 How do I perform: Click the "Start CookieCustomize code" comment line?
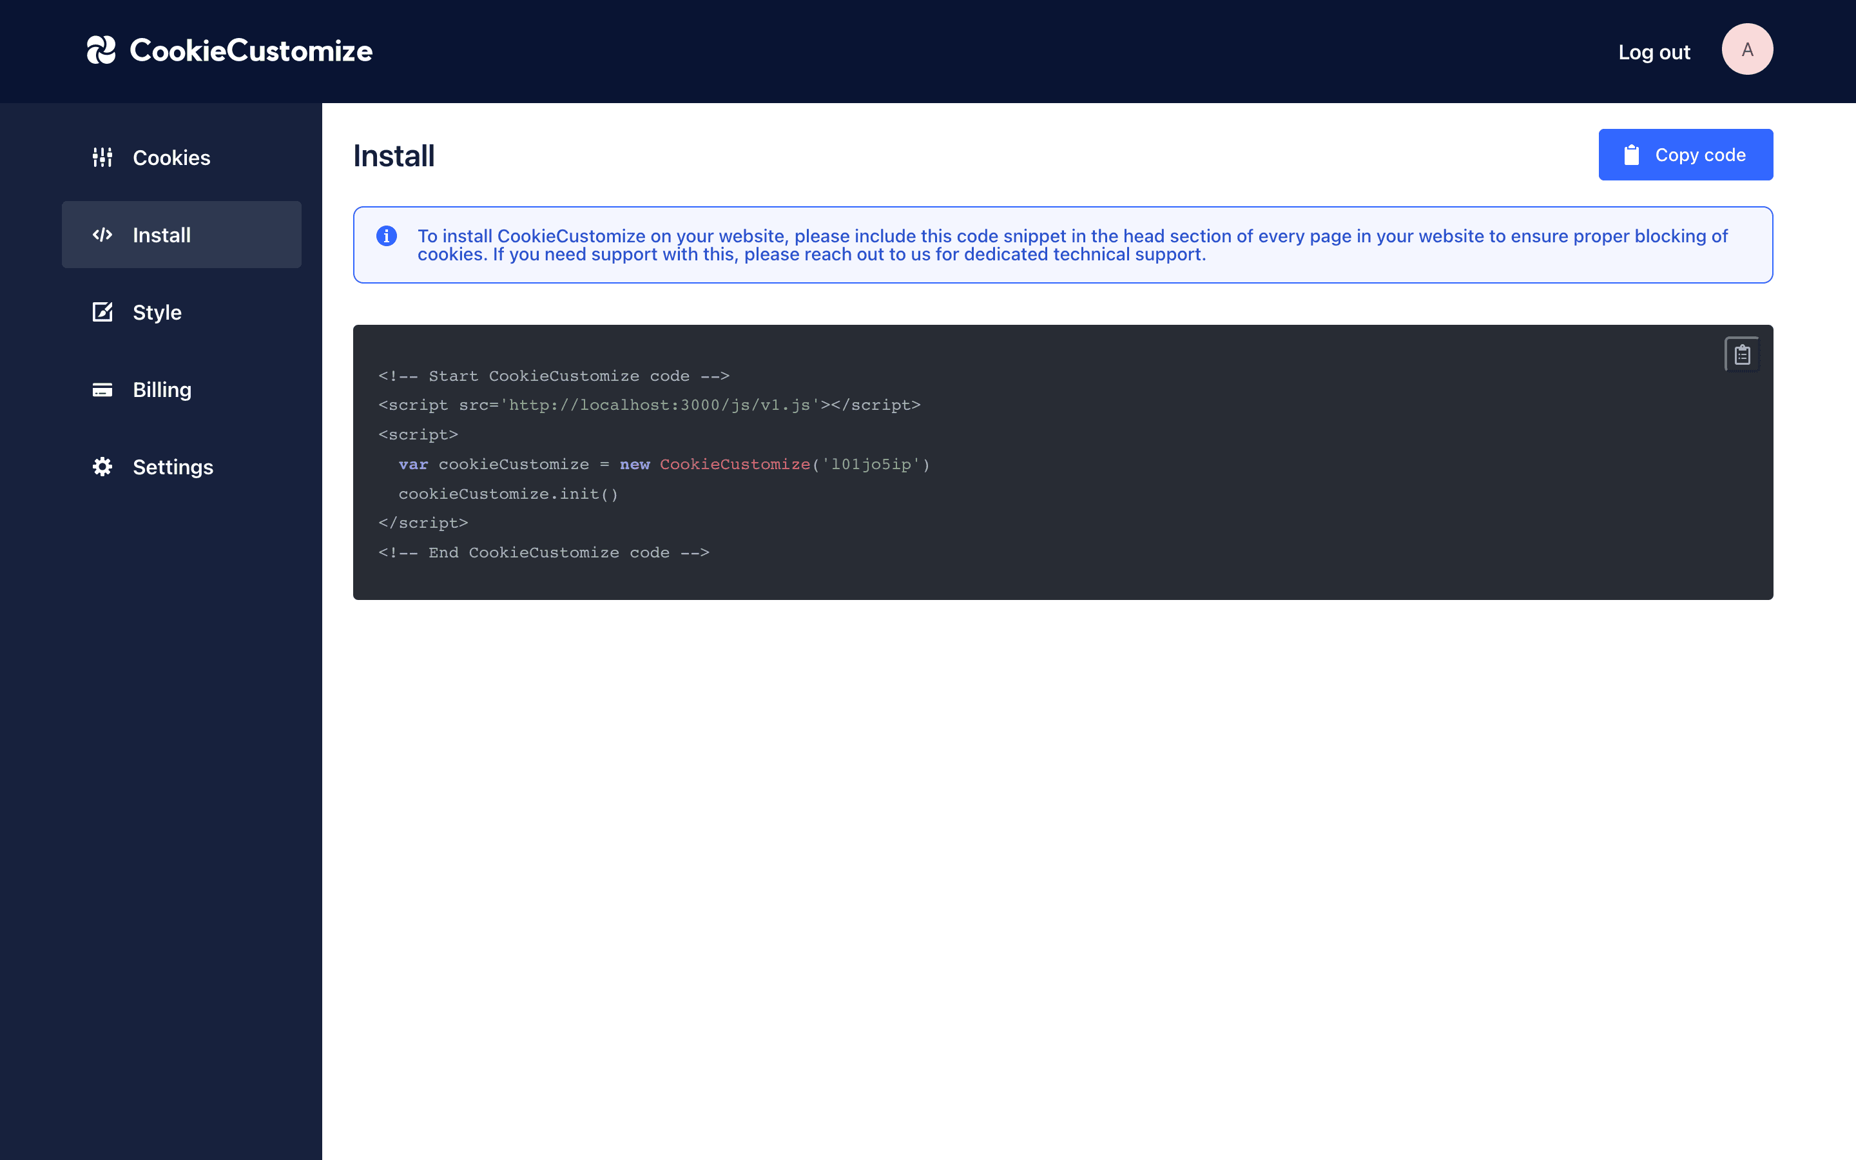[554, 376]
